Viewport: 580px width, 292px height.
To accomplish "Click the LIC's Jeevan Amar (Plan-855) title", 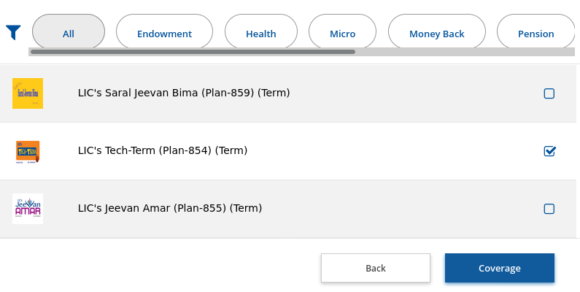I will pos(170,208).
